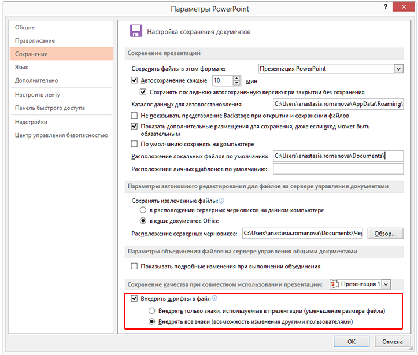Uncheck Внедрить шрифты в файл
Screen dimensions: 418x355
[x=134, y=298]
